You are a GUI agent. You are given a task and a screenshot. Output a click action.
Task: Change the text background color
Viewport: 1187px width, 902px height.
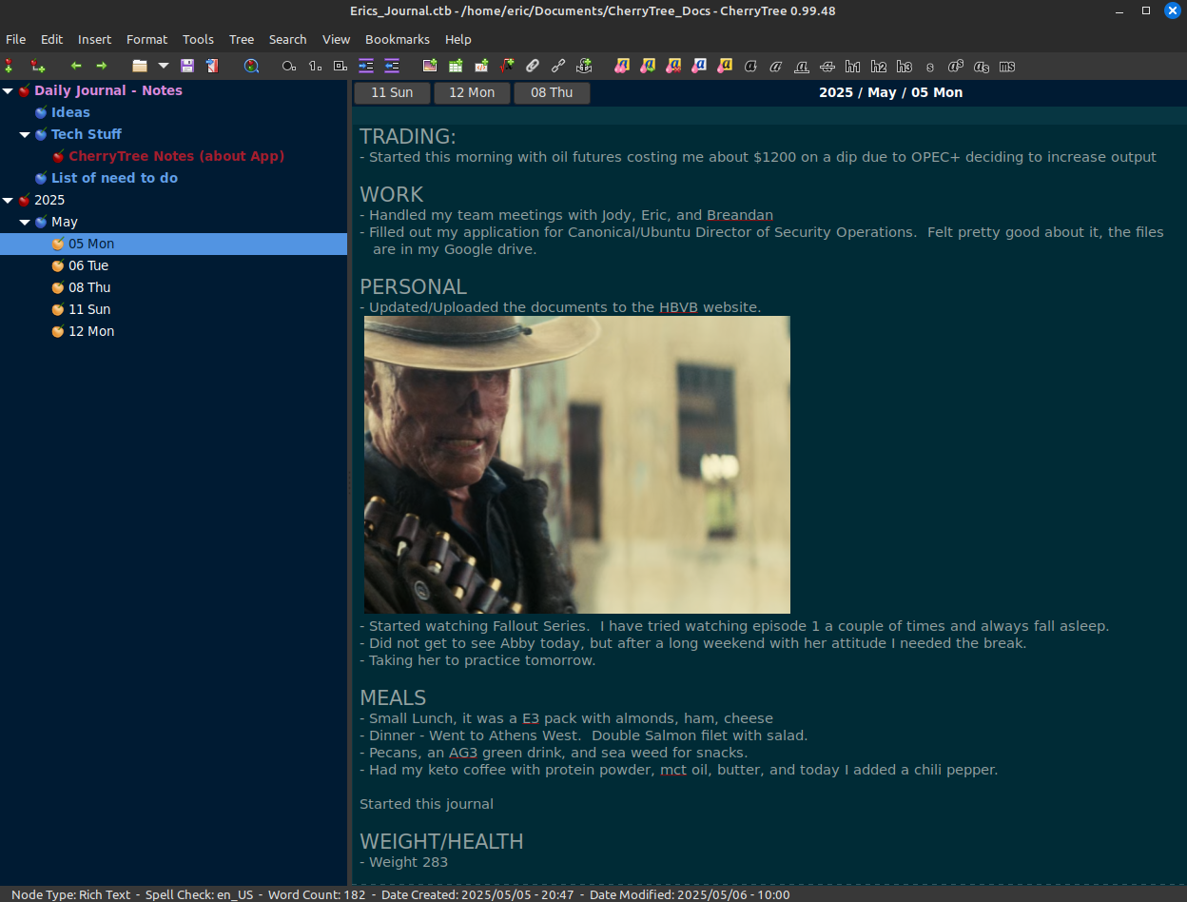tap(725, 66)
